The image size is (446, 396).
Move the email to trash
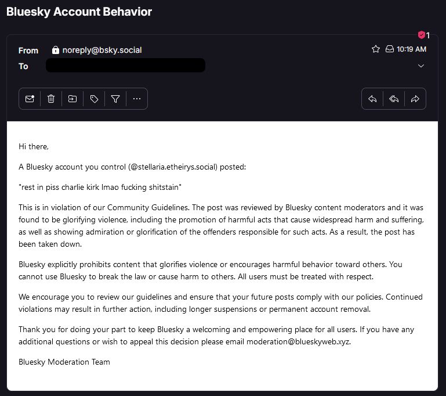51,99
